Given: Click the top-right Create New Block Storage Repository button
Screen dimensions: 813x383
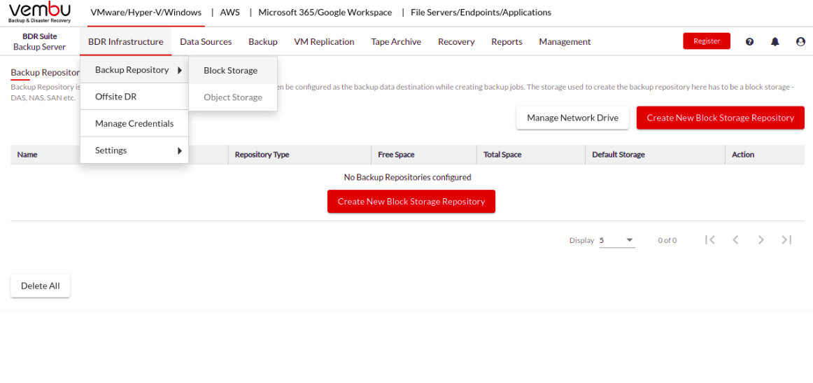Looking at the screenshot, I should [720, 118].
